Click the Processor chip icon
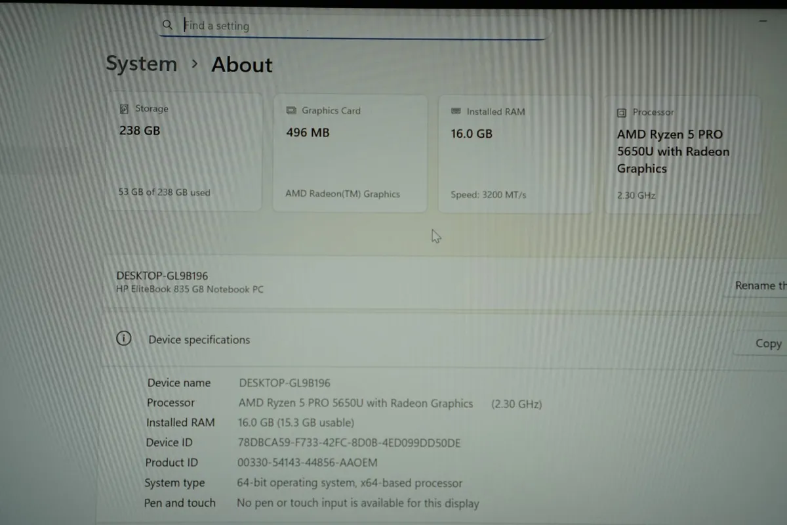The image size is (787, 525). click(620, 112)
